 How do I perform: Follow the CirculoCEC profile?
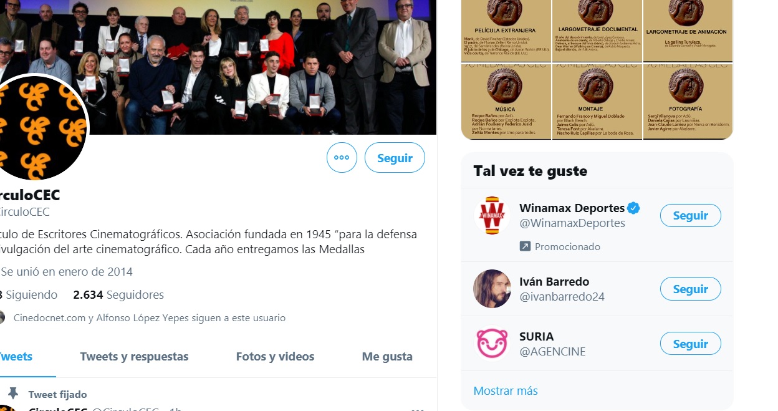pyautogui.click(x=395, y=158)
